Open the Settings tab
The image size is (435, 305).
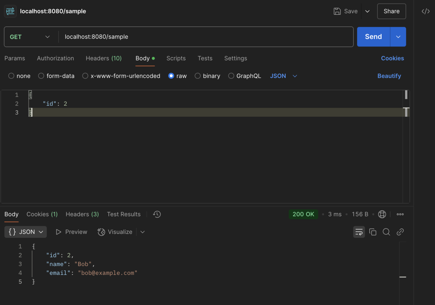[x=236, y=58]
